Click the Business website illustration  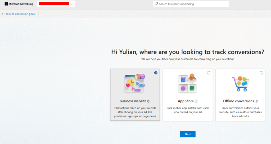point(135,83)
